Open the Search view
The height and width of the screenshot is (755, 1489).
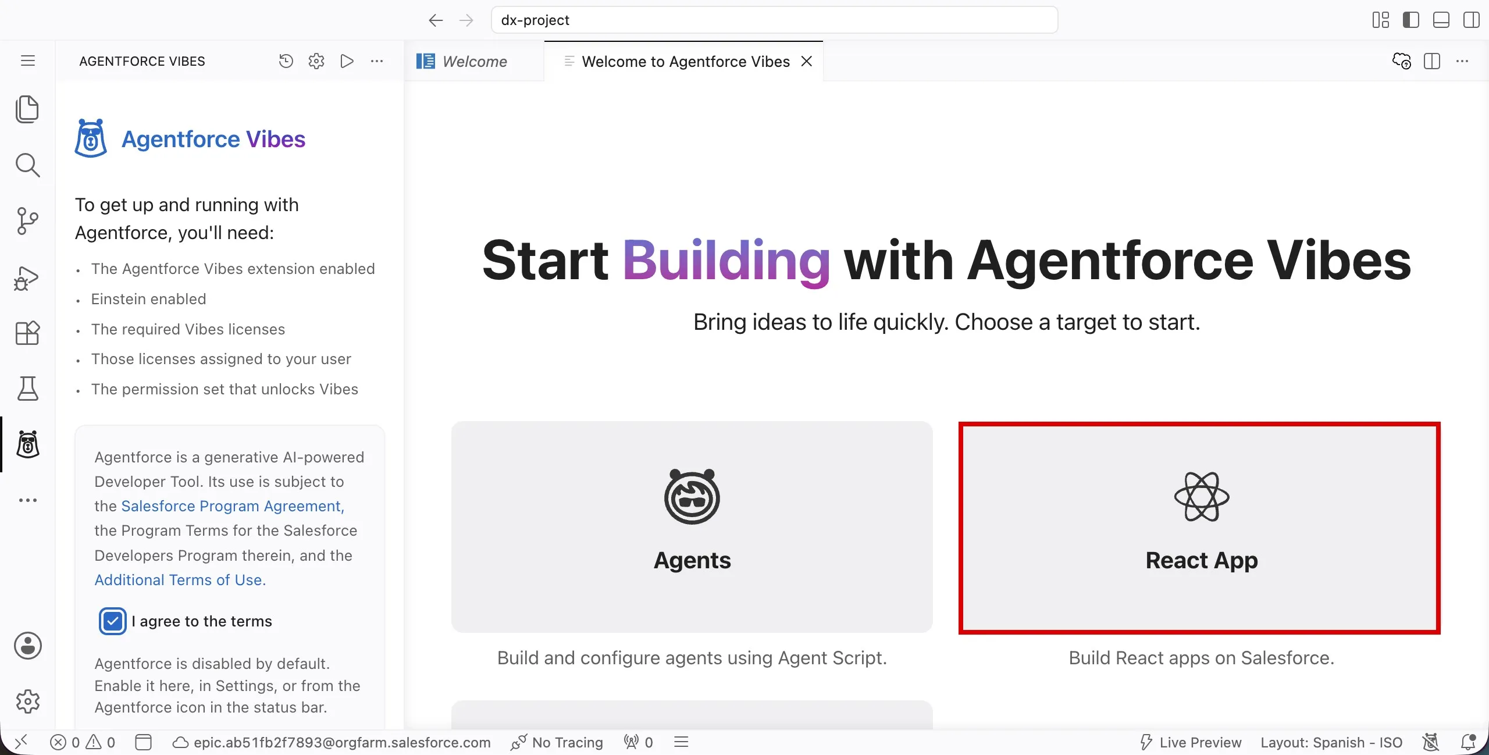pyautogui.click(x=27, y=165)
